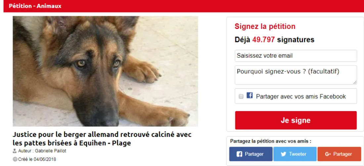Enable sharing with Facebook friends checkbox
The width and height of the screenshot is (364, 166).
241,97
